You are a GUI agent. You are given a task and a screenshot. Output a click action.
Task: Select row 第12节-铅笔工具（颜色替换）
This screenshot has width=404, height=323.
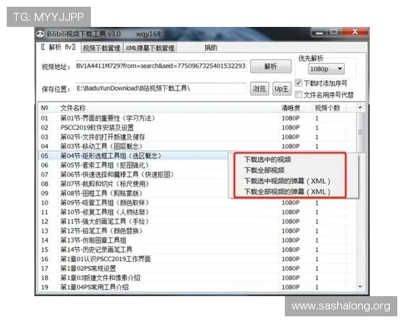pyautogui.click(x=197, y=231)
